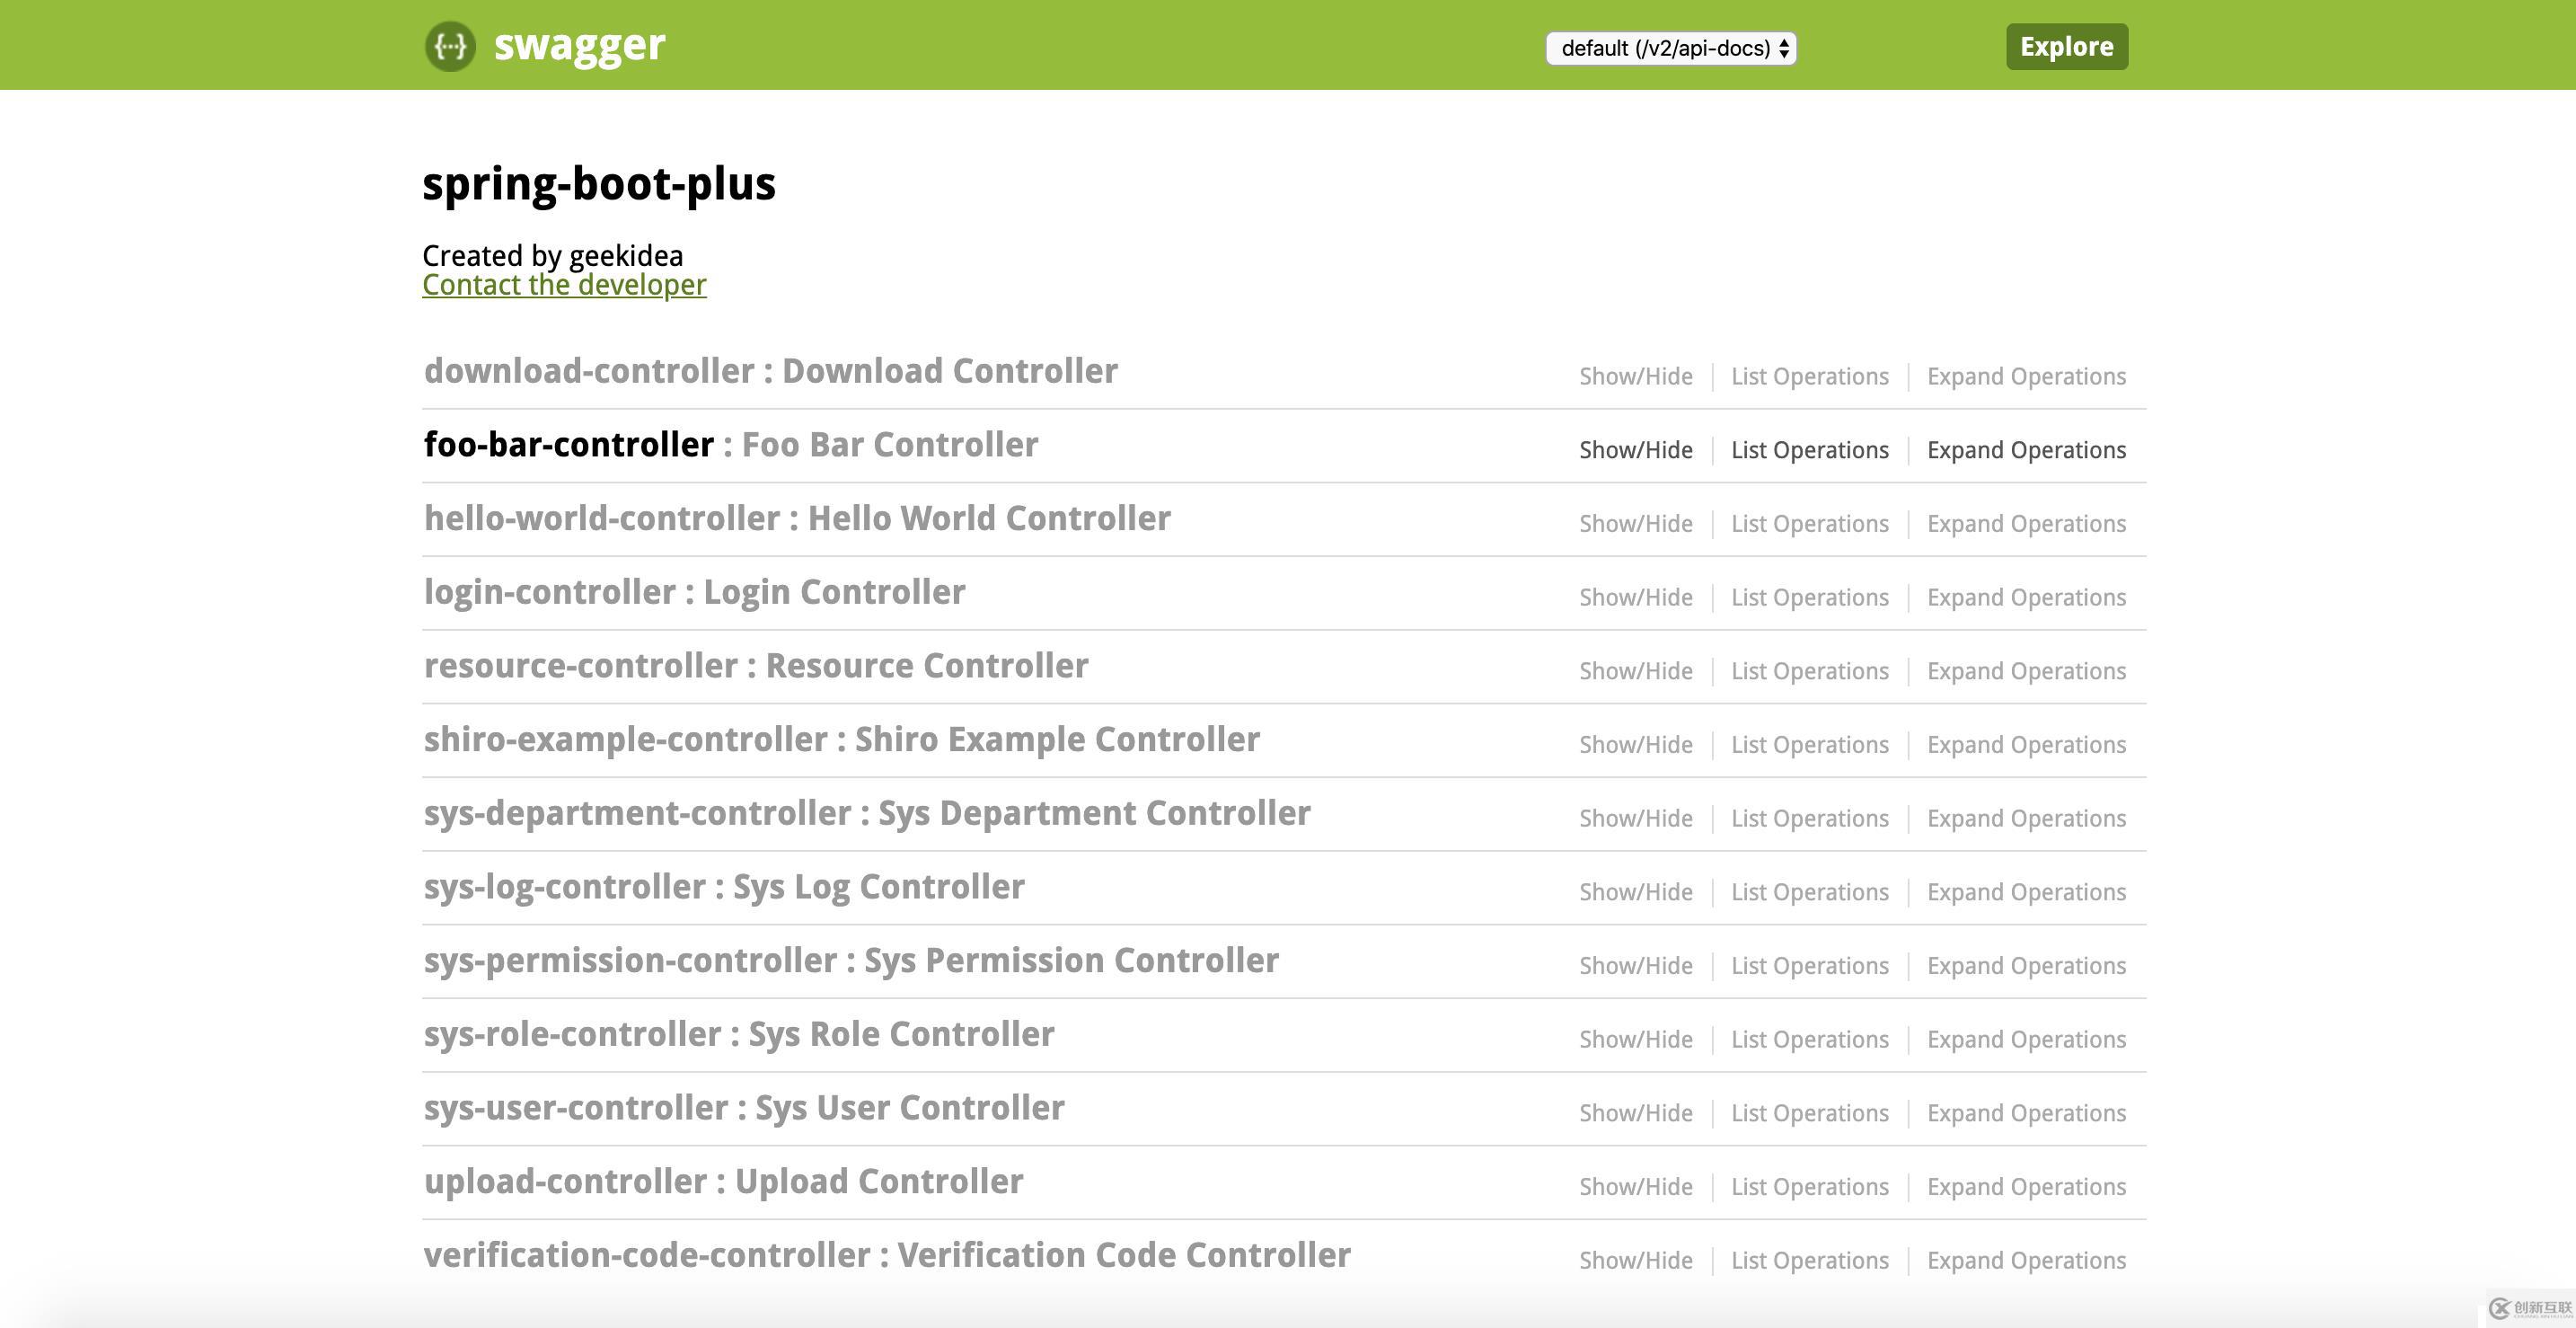The image size is (2576, 1328).
Task: Open the Contact the developer link
Action: tap(564, 285)
